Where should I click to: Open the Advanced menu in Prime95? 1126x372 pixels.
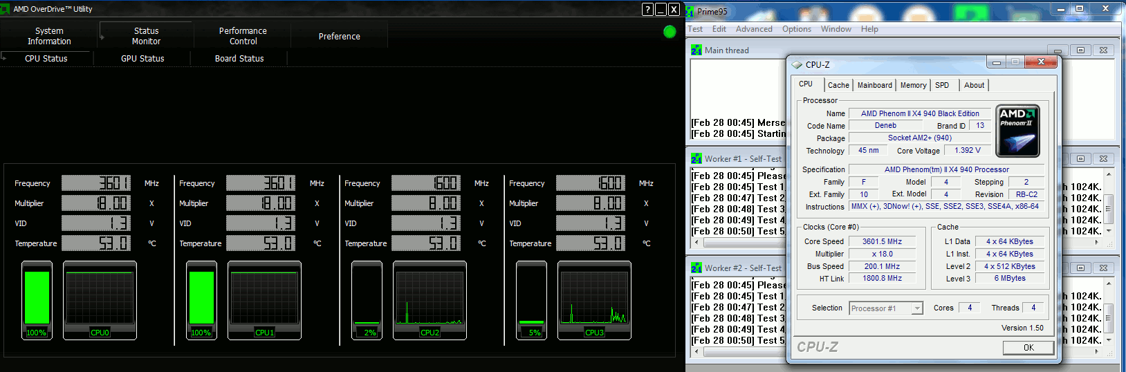(x=754, y=29)
